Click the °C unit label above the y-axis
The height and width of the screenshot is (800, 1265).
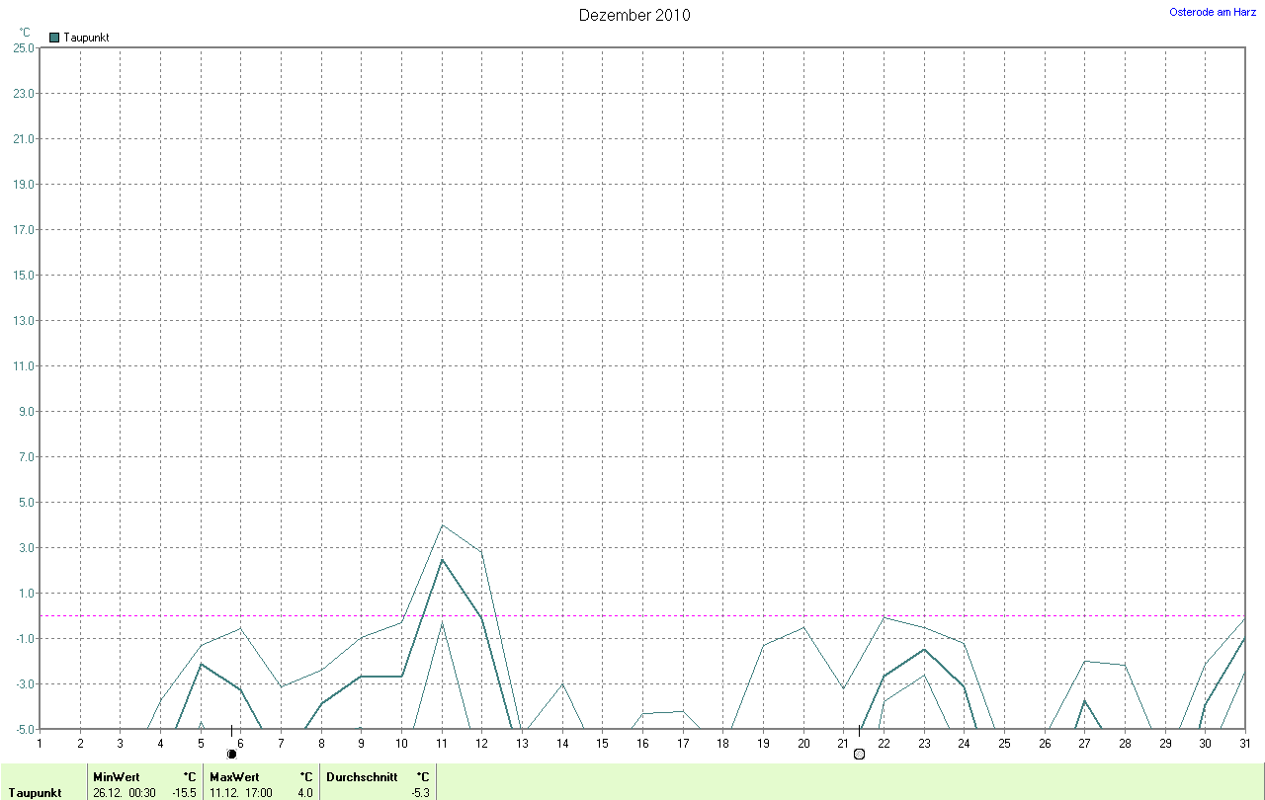pyautogui.click(x=25, y=32)
